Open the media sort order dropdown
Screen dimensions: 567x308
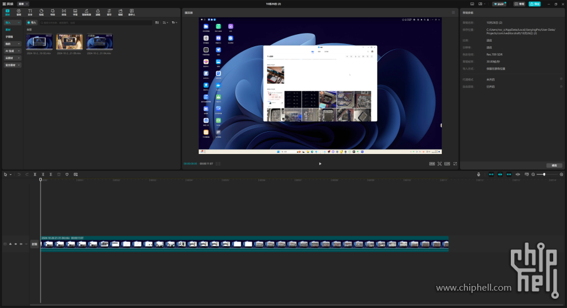(166, 23)
